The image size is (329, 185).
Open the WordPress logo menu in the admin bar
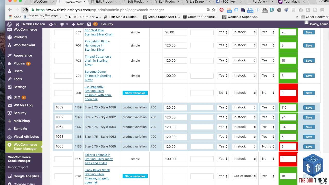click(x=9, y=24)
